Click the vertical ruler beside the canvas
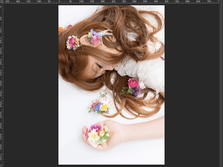The width and height of the screenshot is (223, 167). click(2, 85)
